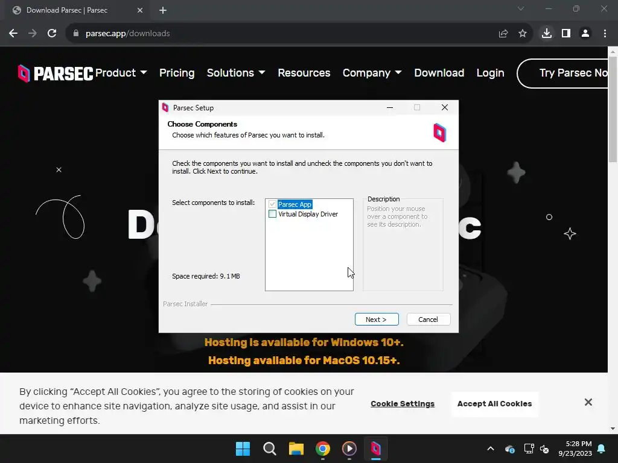This screenshot has width=618, height=463.
Task: Share this page via share icon
Action: click(x=503, y=34)
